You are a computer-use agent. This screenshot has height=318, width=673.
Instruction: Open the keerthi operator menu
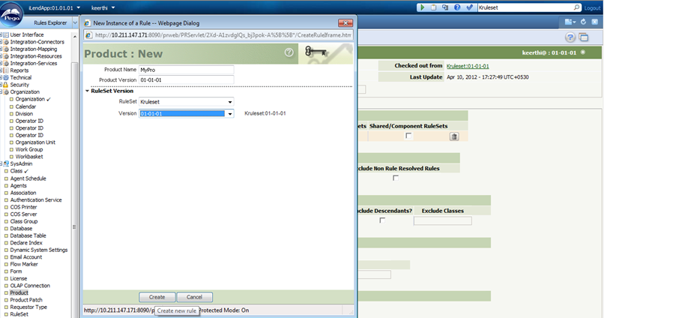108,7
